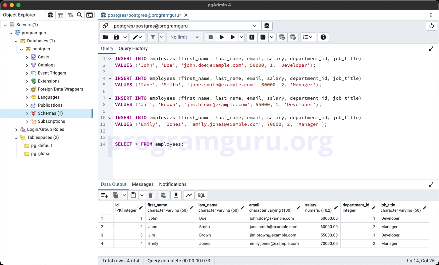Open the Save File options dropdown arrow

coord(125,37)
